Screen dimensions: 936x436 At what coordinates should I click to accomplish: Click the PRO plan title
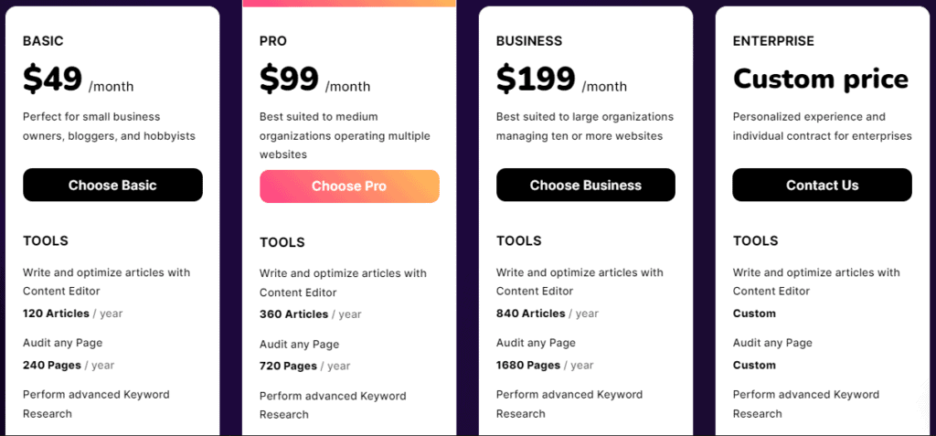pos(272,41)
